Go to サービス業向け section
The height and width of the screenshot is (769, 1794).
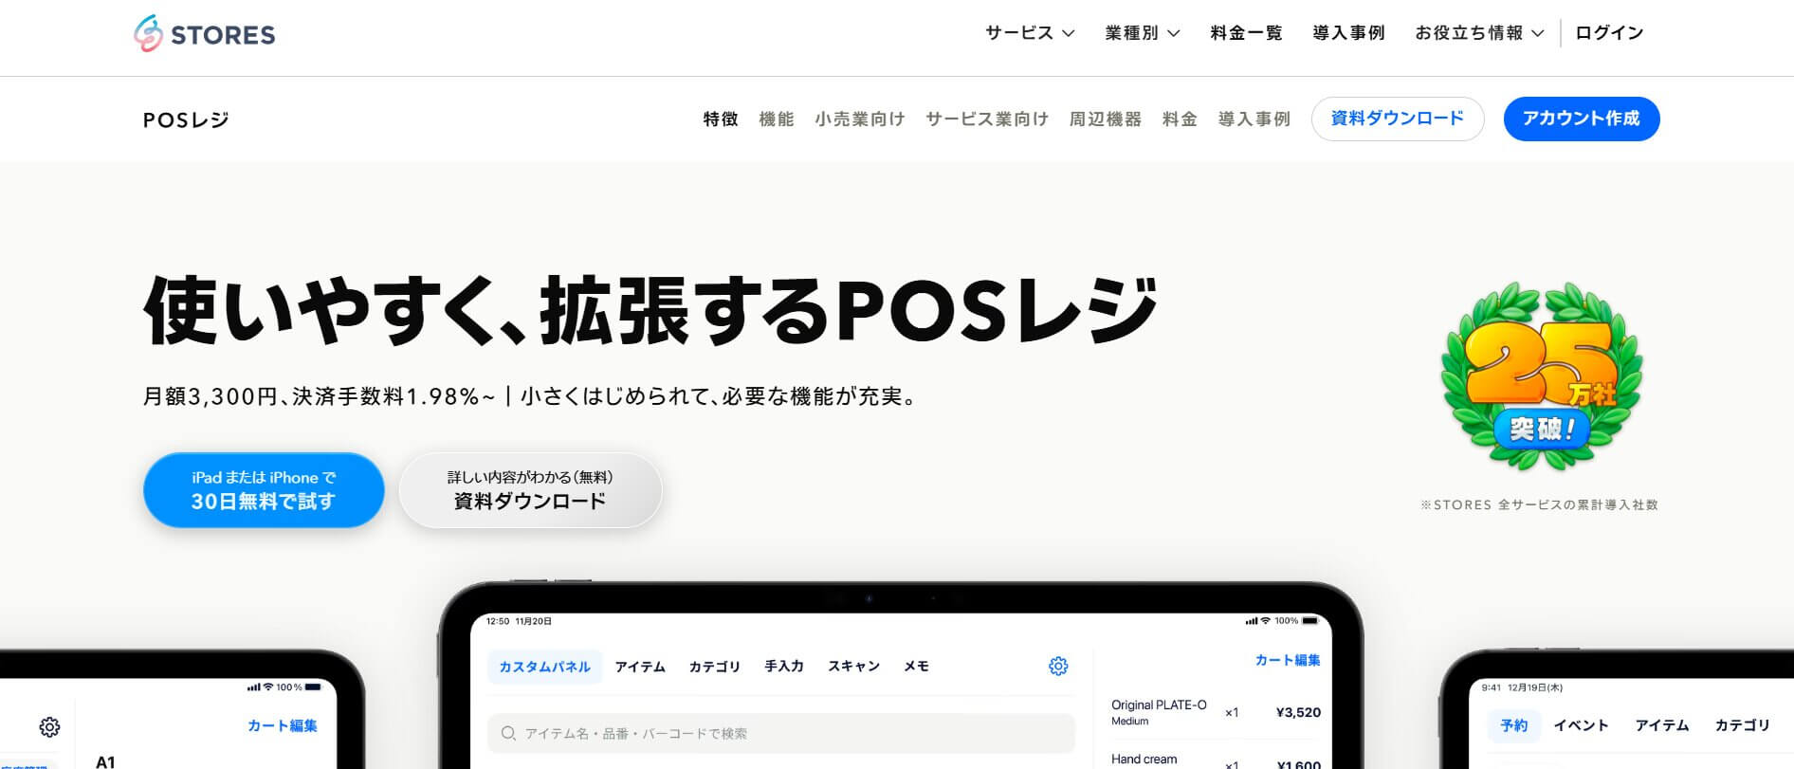[x=987, y=119]
